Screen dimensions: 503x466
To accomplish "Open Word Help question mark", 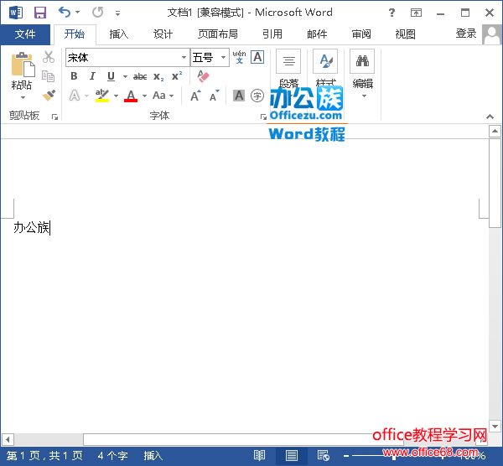I will tap(392, 13).
